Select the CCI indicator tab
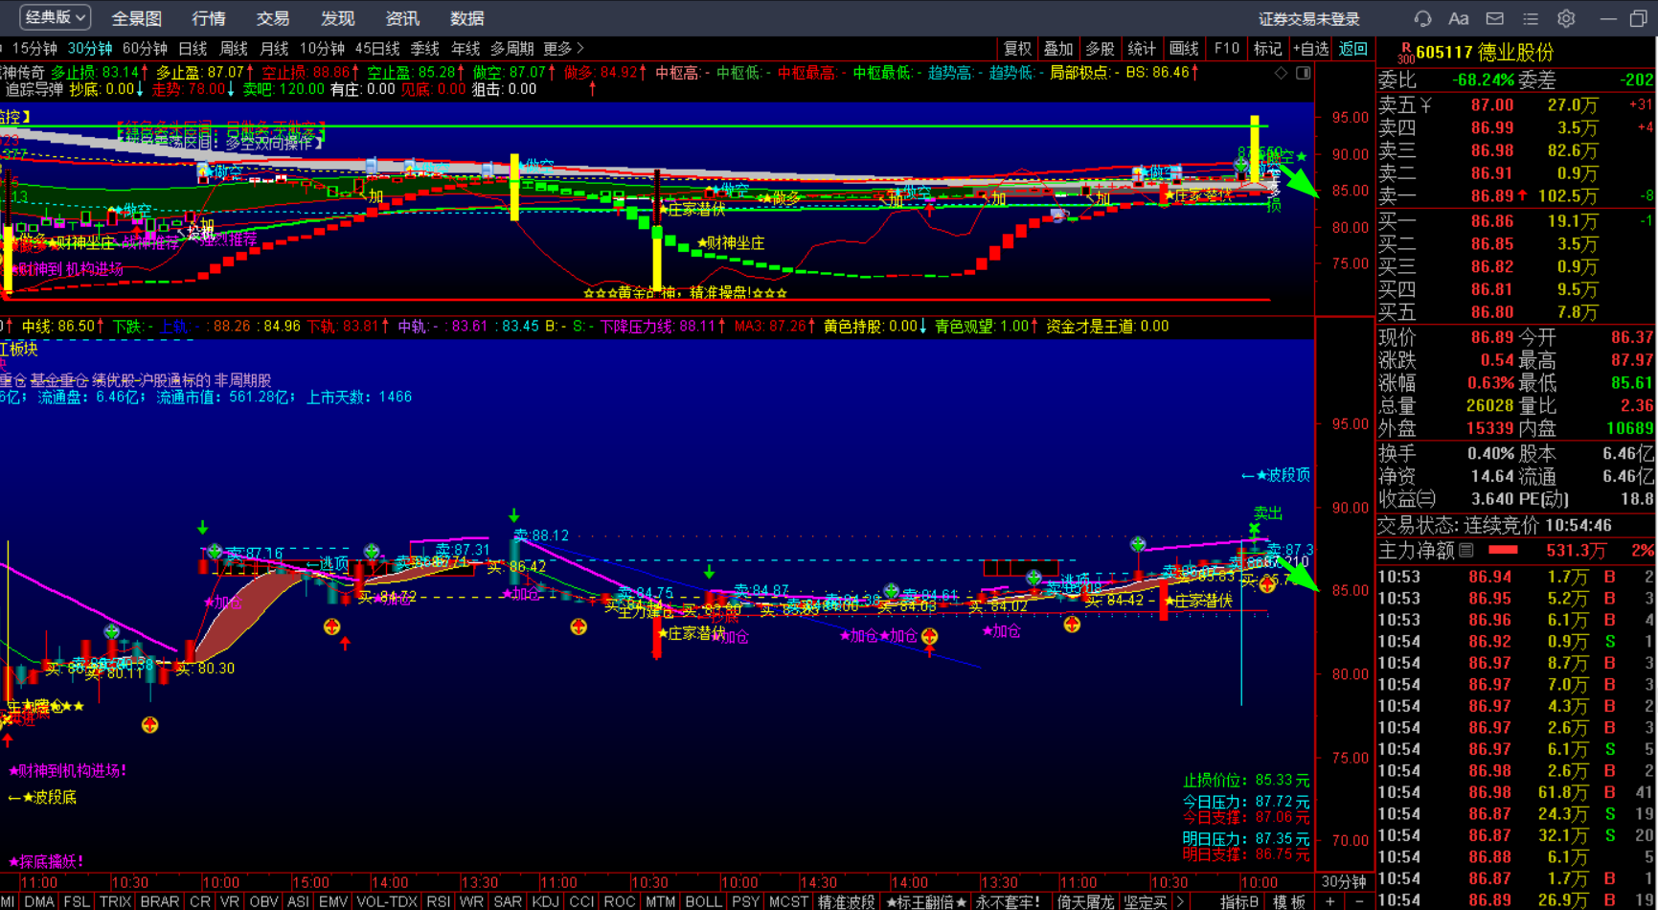 [581, 901]
